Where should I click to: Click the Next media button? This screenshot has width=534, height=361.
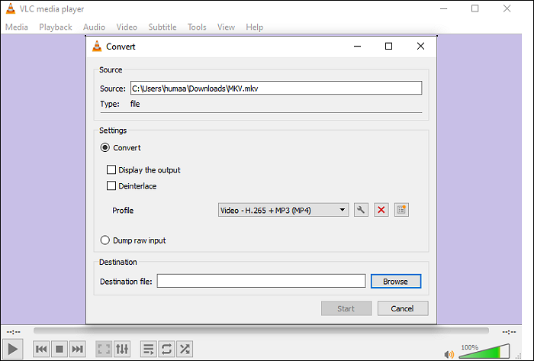(77, 349)
